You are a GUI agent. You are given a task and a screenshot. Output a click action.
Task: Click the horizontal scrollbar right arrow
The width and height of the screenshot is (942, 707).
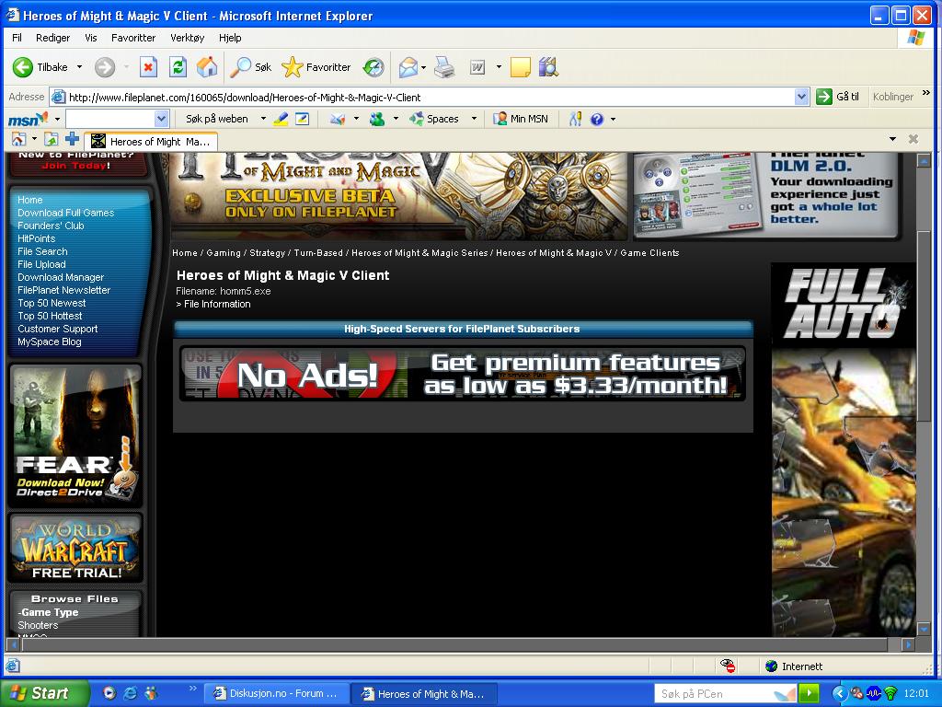coord(908,644)
